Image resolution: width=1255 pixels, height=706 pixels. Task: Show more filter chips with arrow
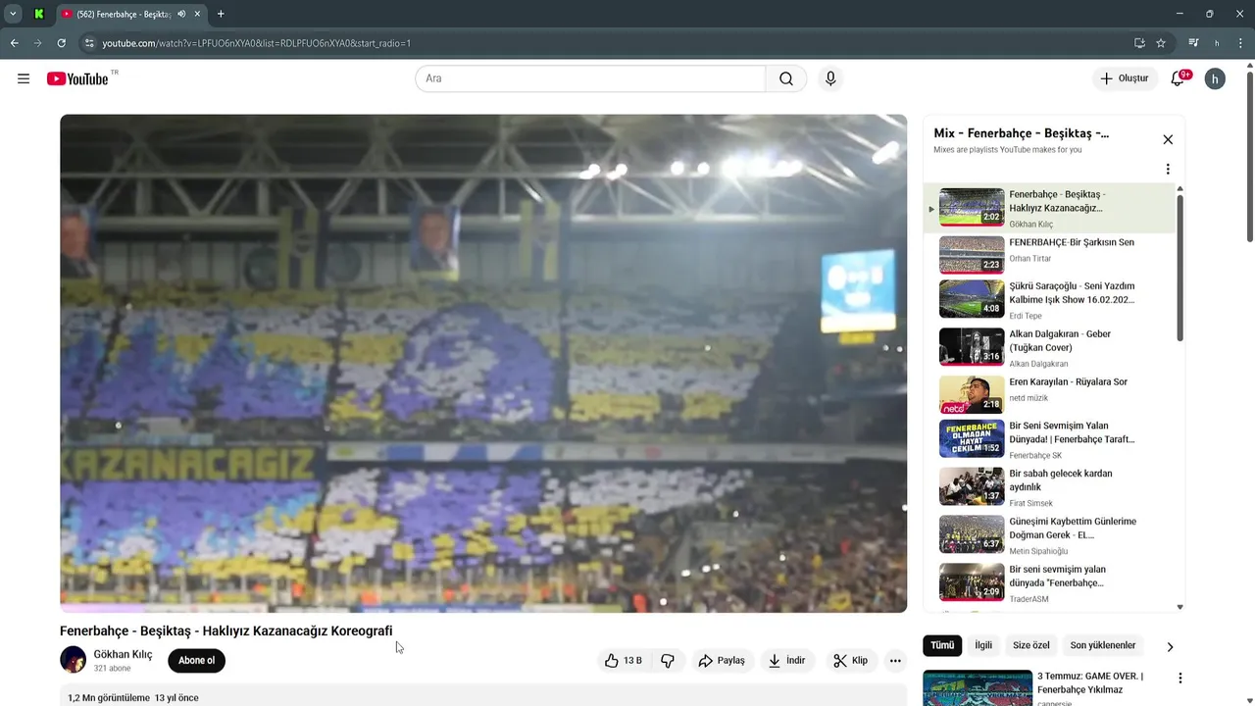(x=1170, y=646)
